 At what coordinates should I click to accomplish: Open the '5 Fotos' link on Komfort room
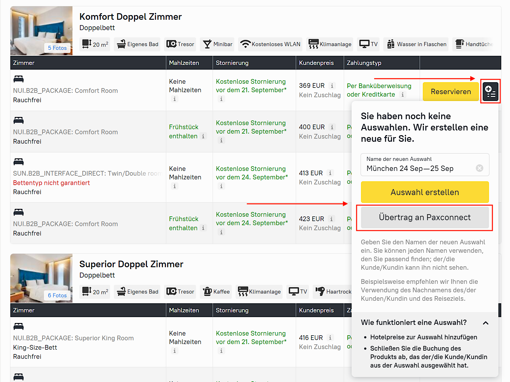pyautogui.click(x=57, y=48)
